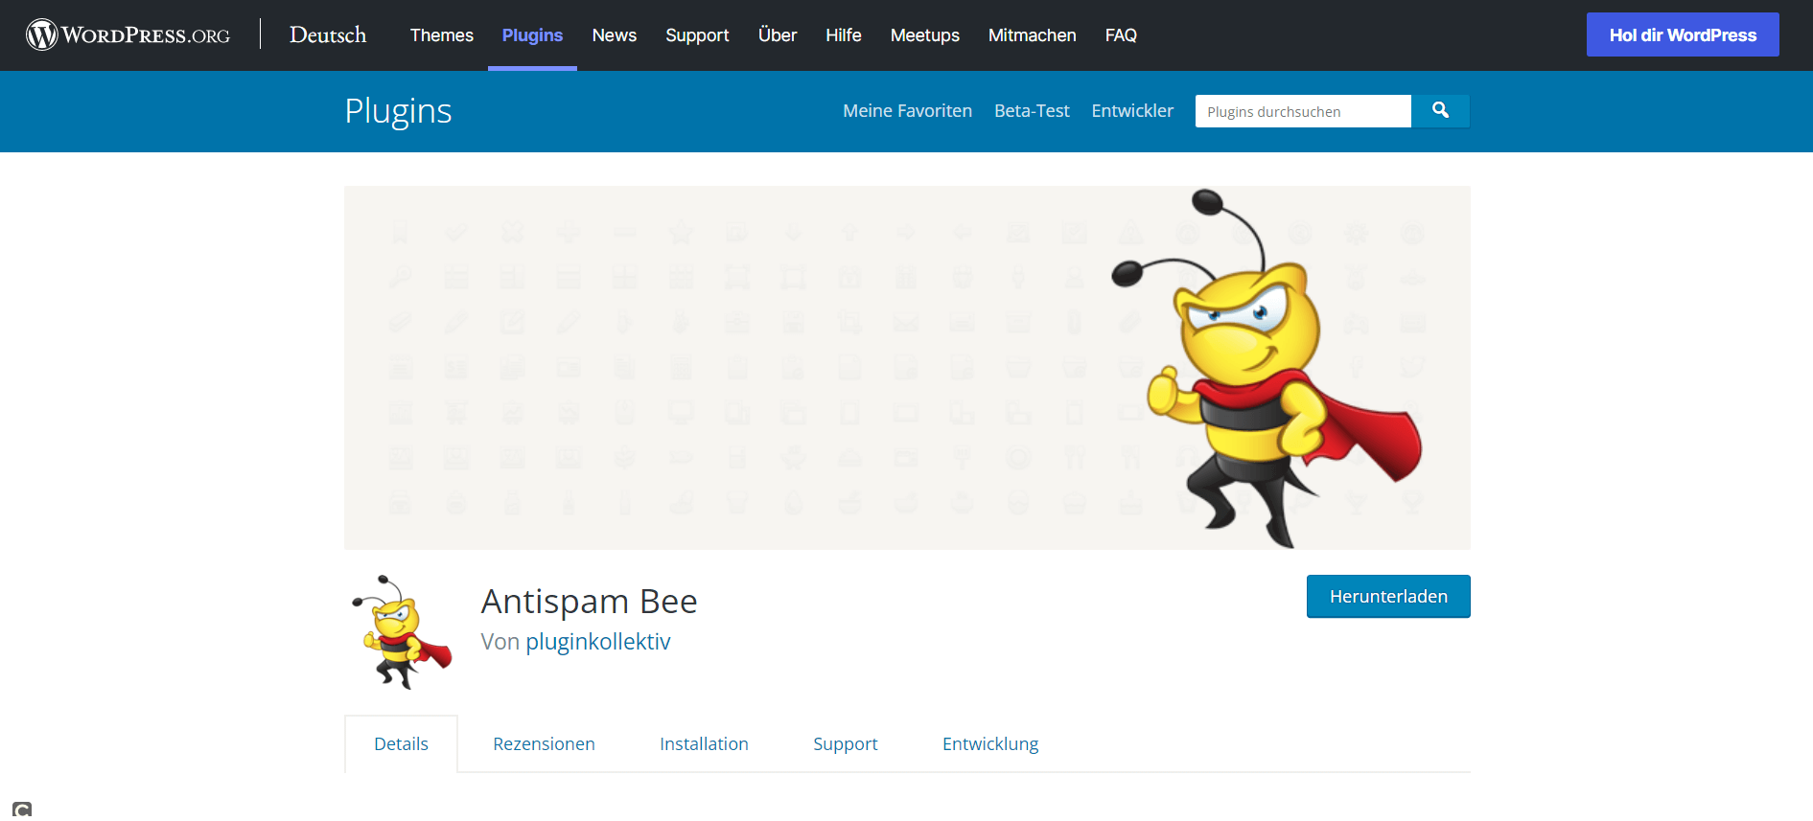Go to News in top navigation
The image size is (1813, 821).
pos(615,35)
